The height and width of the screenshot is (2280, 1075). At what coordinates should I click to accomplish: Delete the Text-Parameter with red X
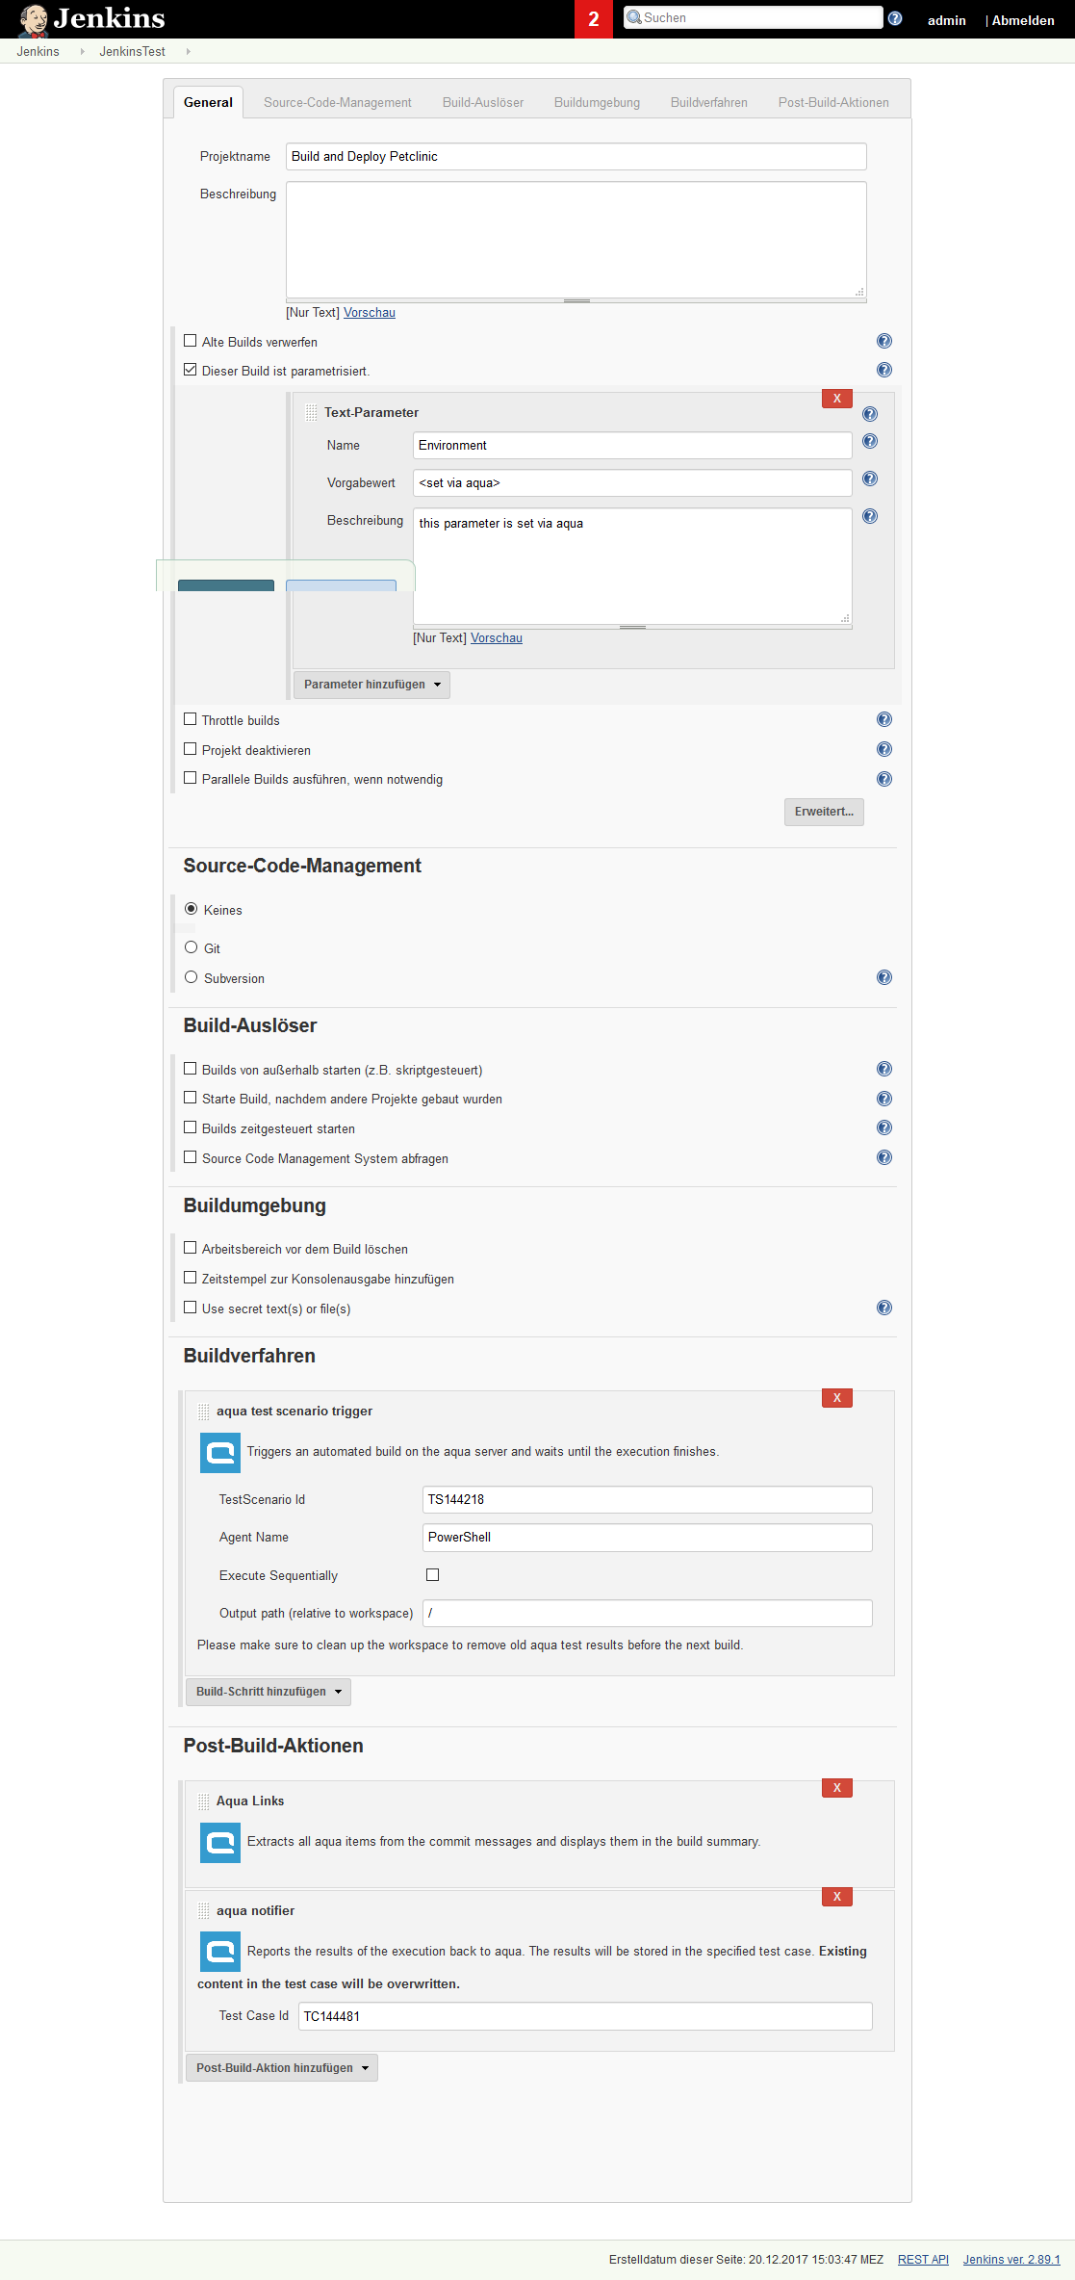(836, 399)
